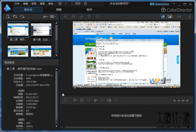
Task: Toggle the storyboard play mode button
Action: [x=66, y=100]
